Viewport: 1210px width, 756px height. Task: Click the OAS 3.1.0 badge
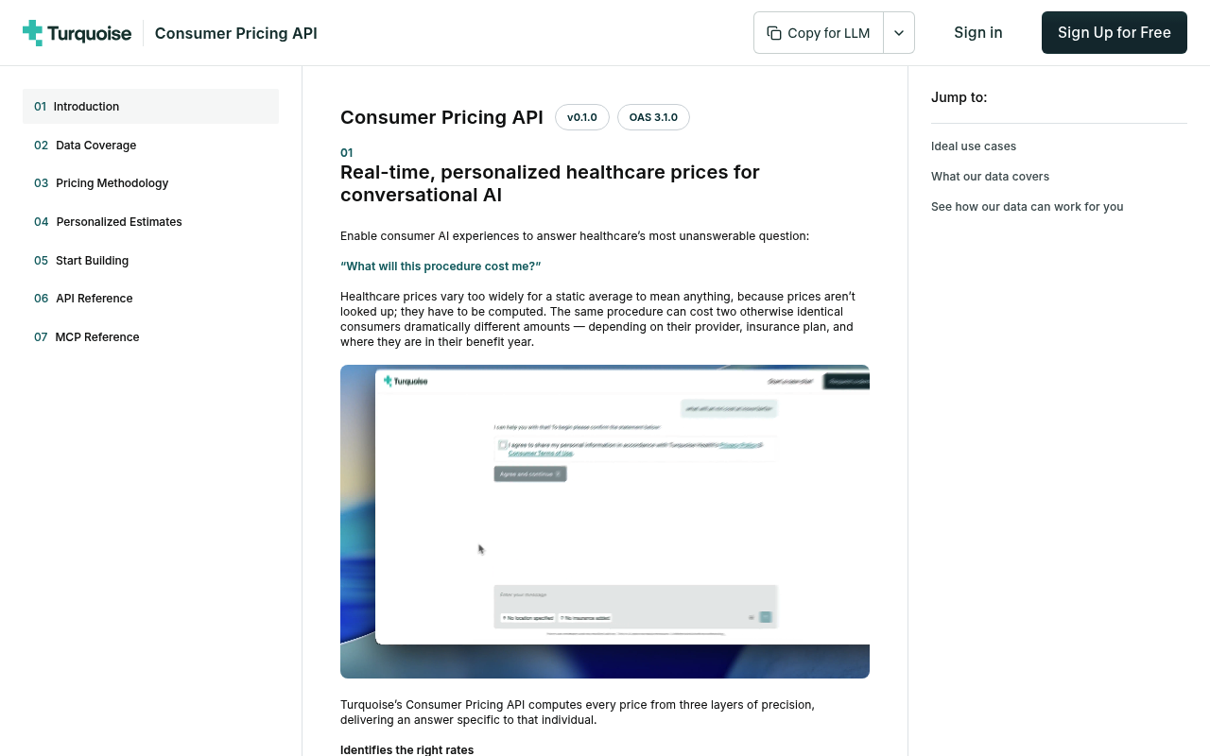point(653,117)
